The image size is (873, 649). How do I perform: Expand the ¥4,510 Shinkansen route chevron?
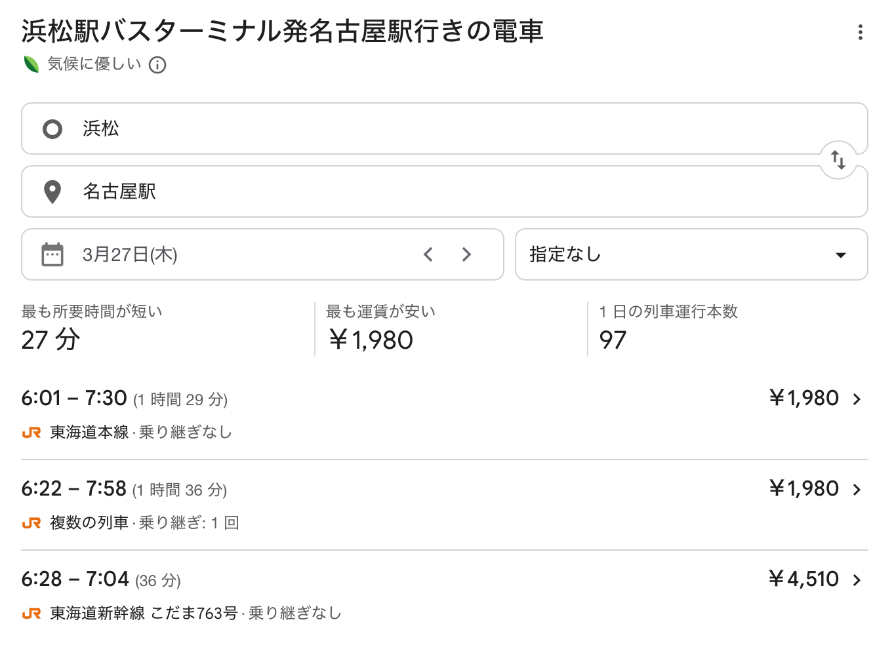(857, 580)
